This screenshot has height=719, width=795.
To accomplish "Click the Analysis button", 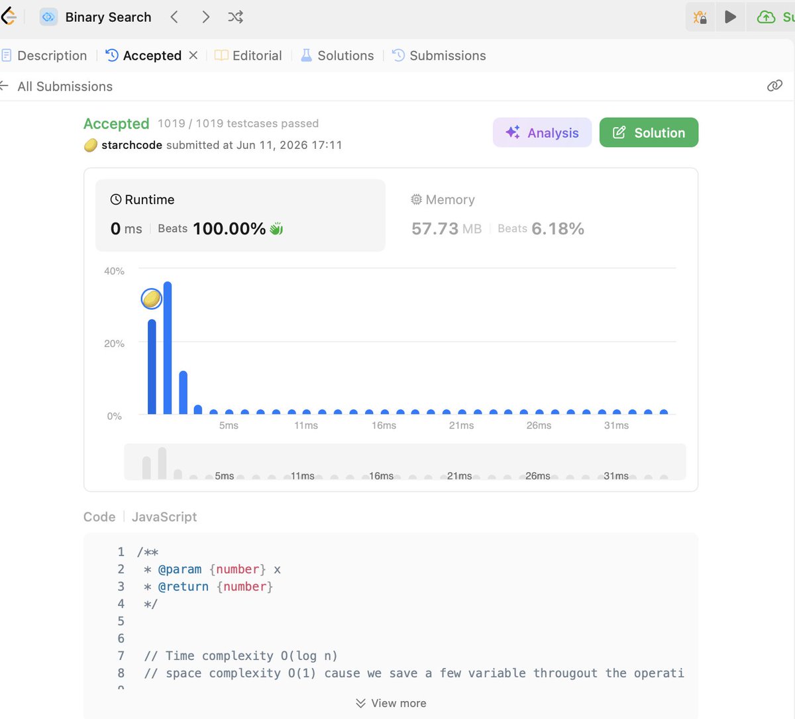I will click(x=542, y=132).
